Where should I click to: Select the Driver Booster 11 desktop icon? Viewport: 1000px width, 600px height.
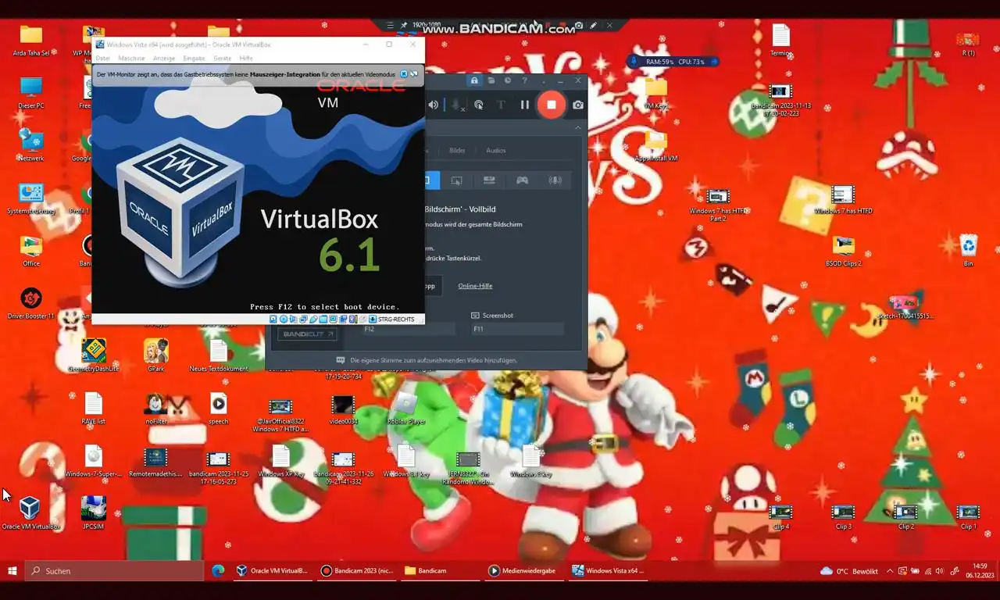[x=31, y=304]
